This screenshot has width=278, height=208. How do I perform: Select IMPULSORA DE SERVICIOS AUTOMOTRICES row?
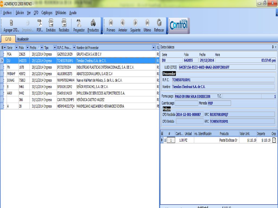[80, 93]
